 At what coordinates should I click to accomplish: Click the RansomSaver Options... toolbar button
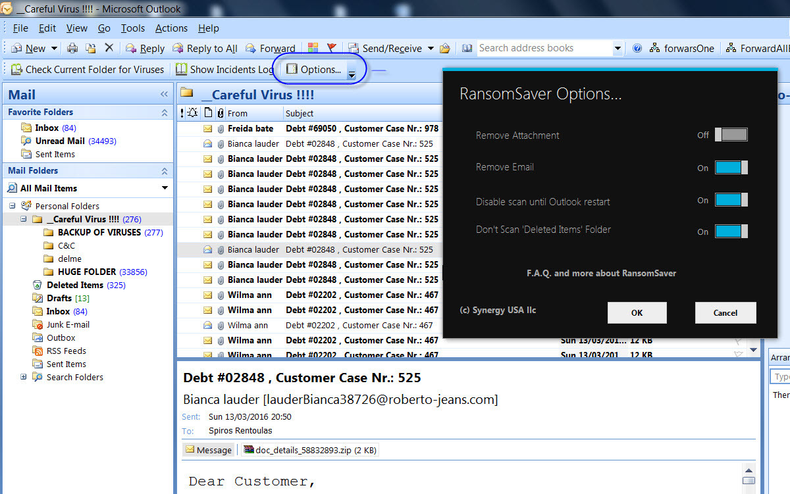click(x=314, y=69)
